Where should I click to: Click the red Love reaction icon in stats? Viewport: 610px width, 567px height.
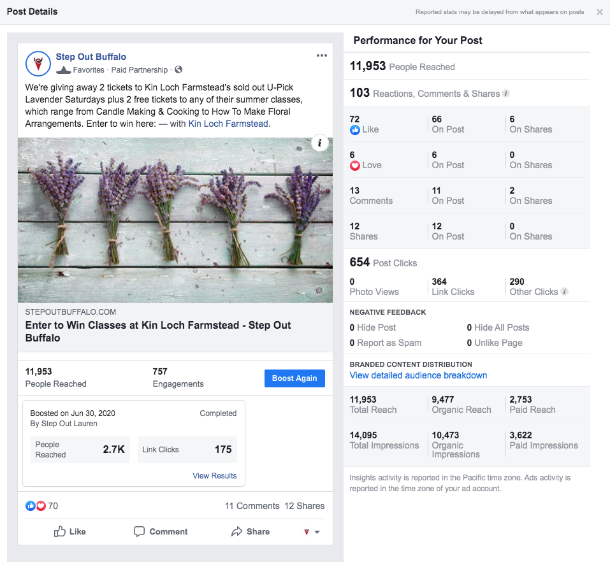pyautogui.click(x=355, y=166)
